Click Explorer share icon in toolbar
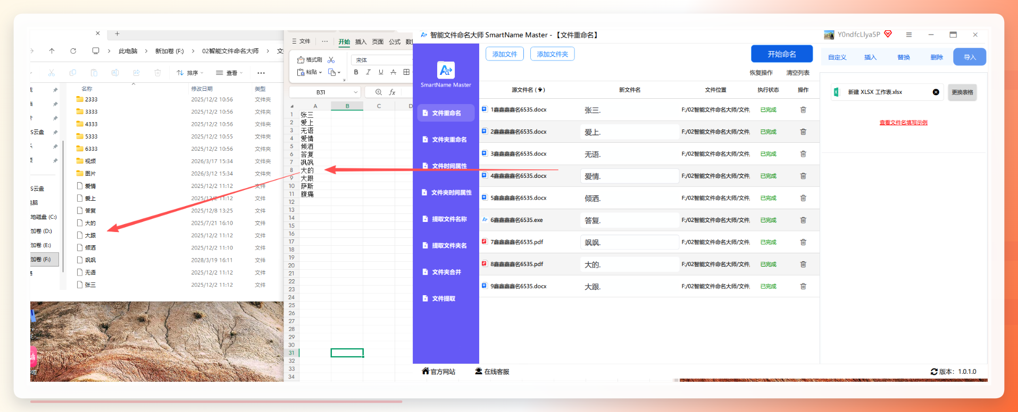The height and width of the screenshot is (412, 1018). [x=136, y=73]
